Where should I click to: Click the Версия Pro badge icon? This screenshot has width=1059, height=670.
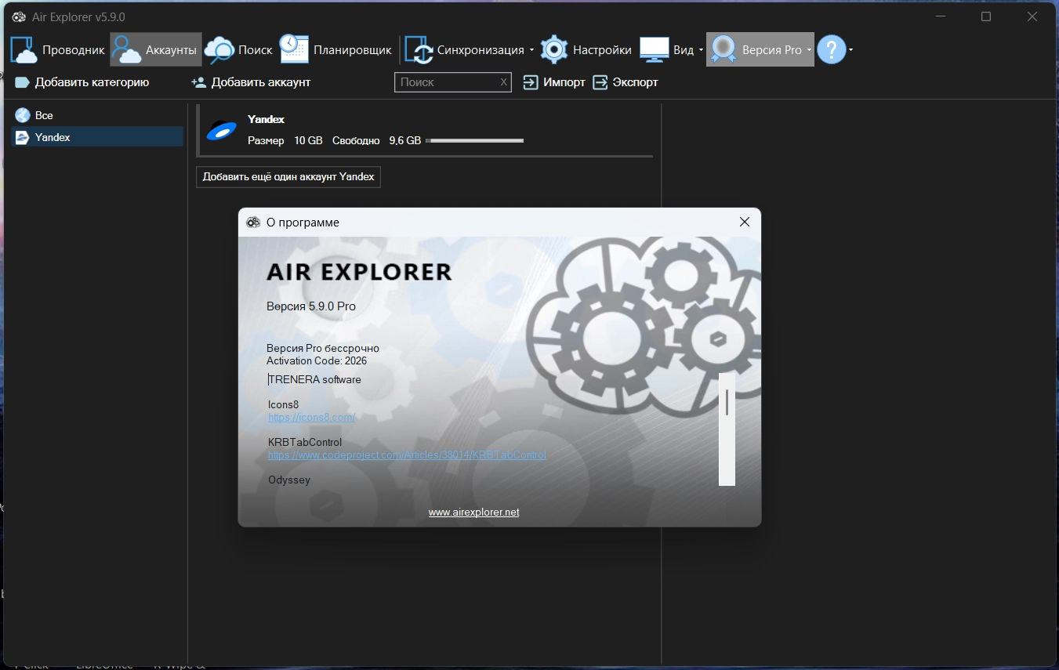click(723, 50)
